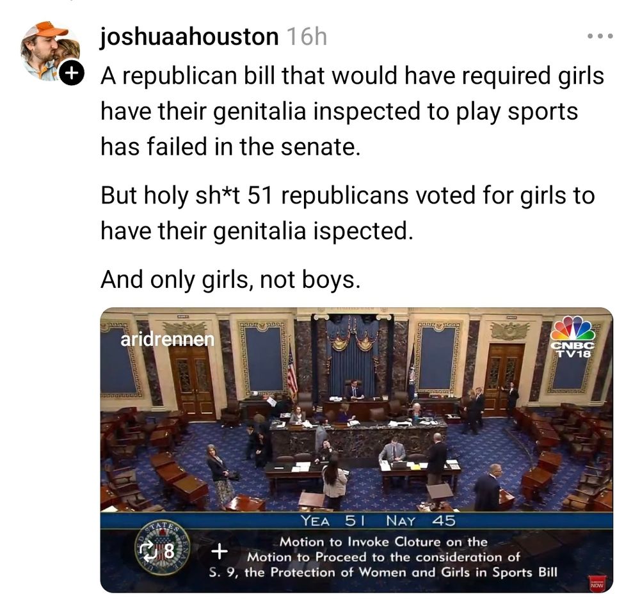Tap the line 'And only girls, not boys.'

230,280
